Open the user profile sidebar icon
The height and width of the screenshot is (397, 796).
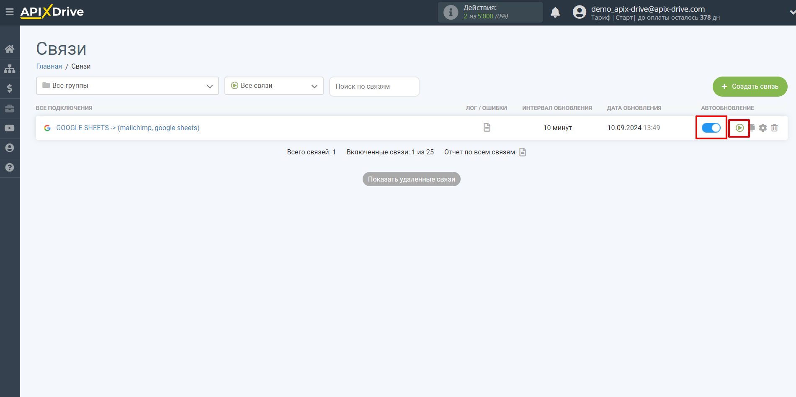point(10,148)
